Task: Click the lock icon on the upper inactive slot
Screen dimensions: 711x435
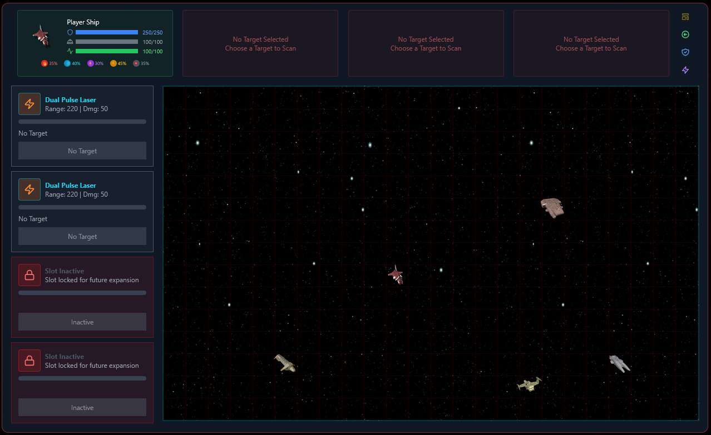Action: coord(29,275)
